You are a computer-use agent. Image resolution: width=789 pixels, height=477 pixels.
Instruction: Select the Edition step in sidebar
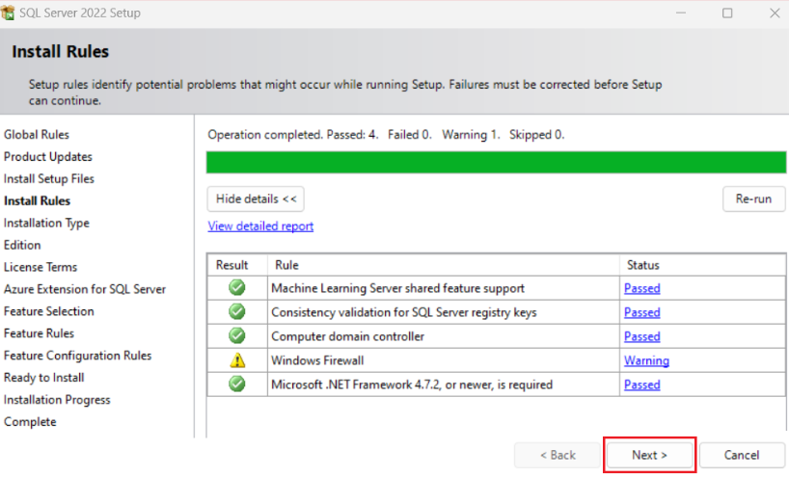[x=22, y=246]
